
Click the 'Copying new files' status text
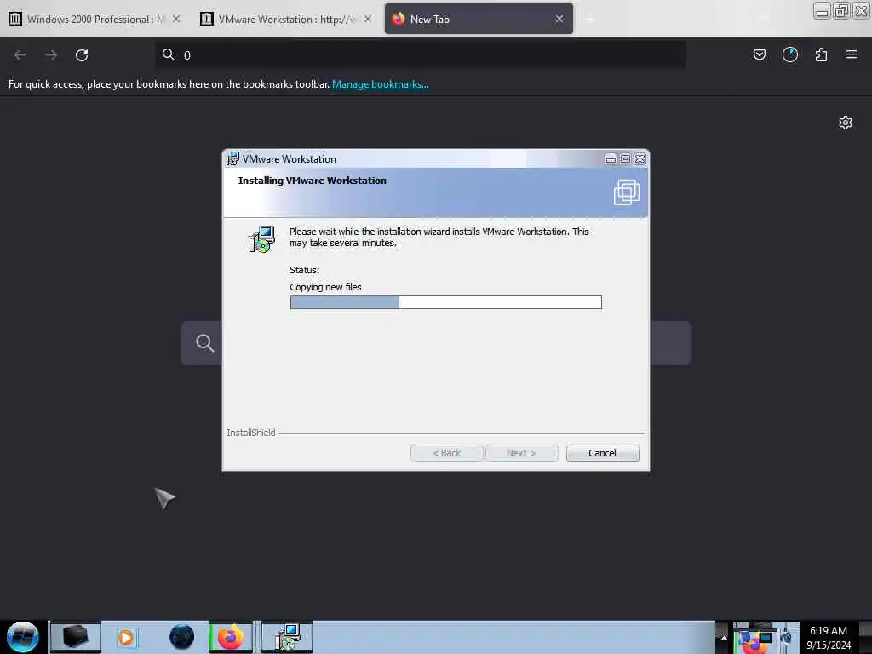(x=325, y=287)
